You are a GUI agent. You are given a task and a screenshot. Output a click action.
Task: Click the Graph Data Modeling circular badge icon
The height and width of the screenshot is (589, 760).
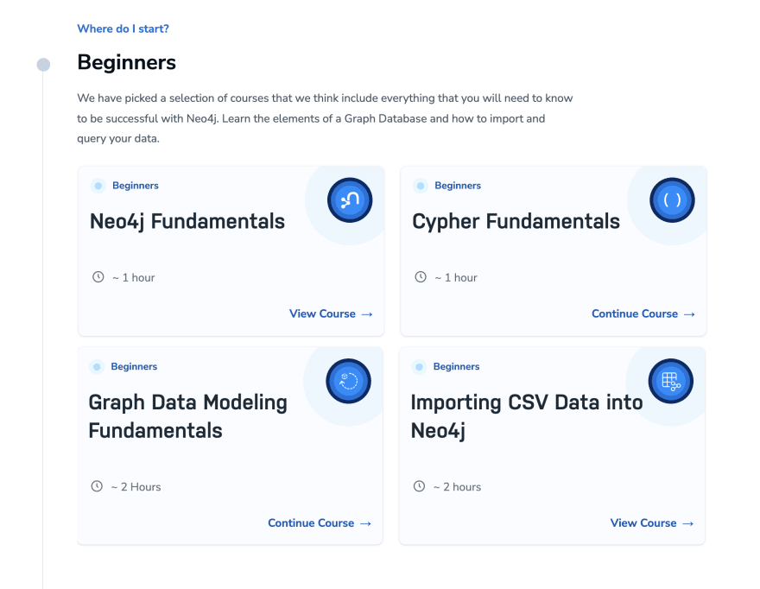click(x=348, y=381)
